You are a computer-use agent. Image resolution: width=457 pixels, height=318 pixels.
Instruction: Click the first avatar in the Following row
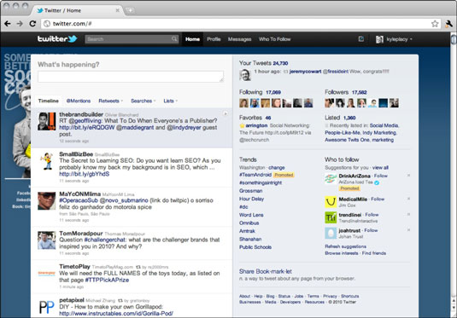click(x=244, y=102)
